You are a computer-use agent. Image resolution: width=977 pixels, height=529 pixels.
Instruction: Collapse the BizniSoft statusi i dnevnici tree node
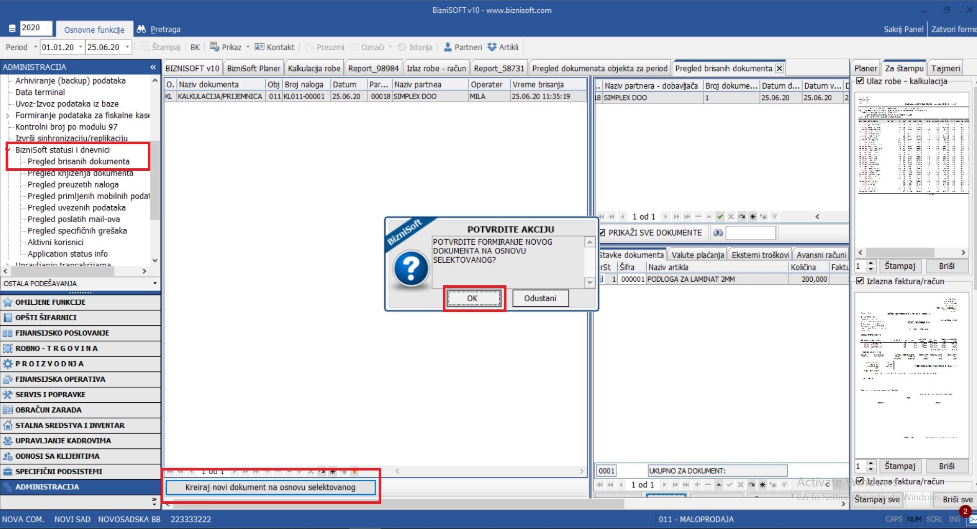point(8,150)
